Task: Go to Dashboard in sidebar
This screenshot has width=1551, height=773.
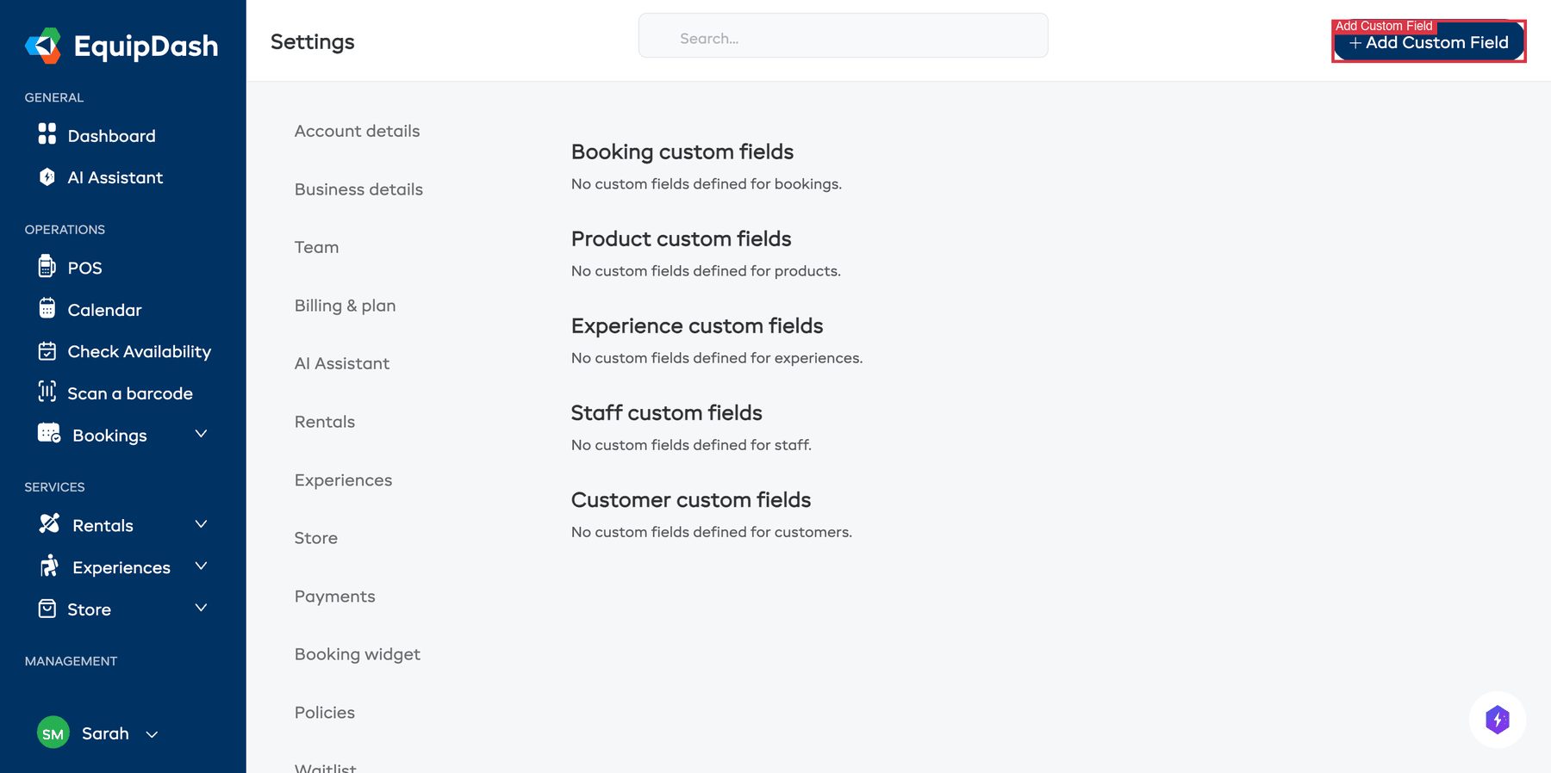Action: point(112,136)
